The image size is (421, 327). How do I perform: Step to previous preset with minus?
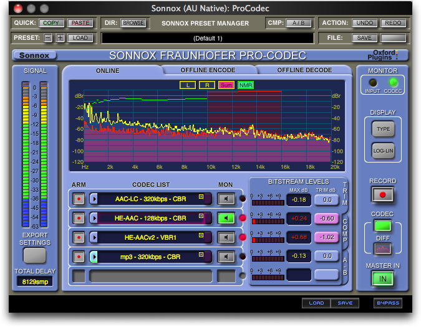click(48, 38)
